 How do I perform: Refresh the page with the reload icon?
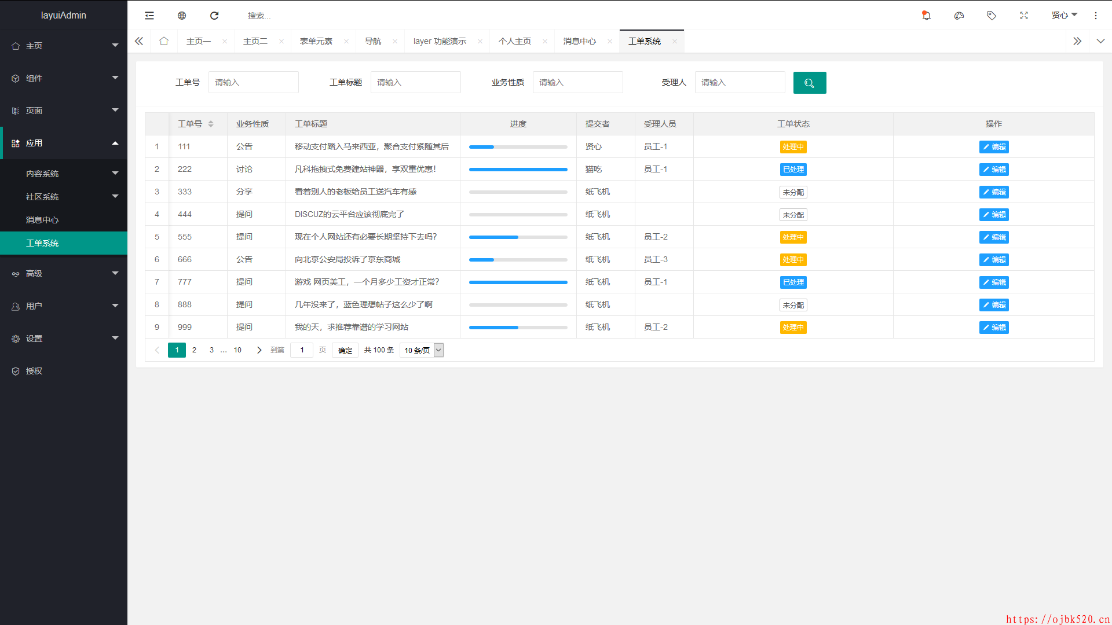click(x=214, y=16)
